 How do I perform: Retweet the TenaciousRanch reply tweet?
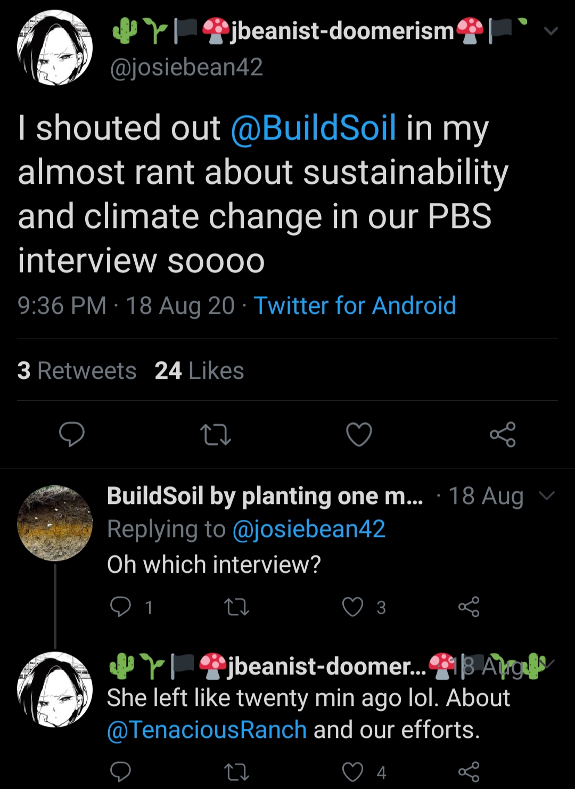point(236,772)
